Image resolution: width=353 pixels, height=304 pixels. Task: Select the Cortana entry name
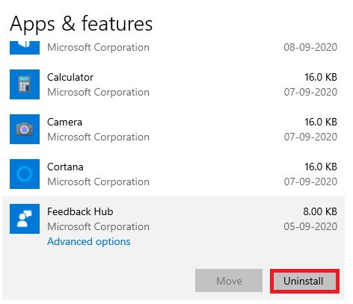point(65,167)
